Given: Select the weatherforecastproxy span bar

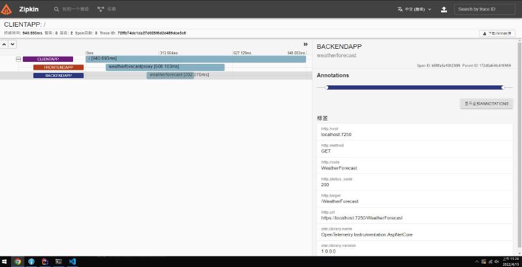Looking at the screenshot, I should (x=164, y=67).
